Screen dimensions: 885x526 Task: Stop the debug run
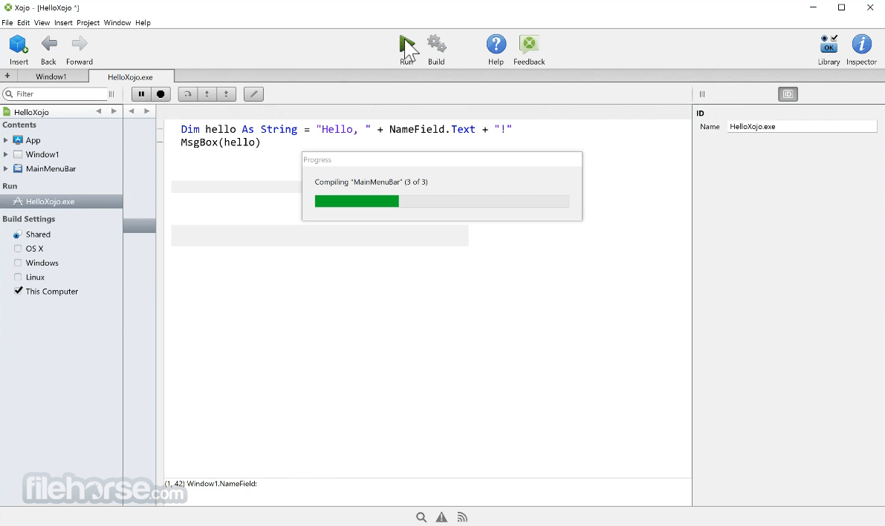[161, 94]
